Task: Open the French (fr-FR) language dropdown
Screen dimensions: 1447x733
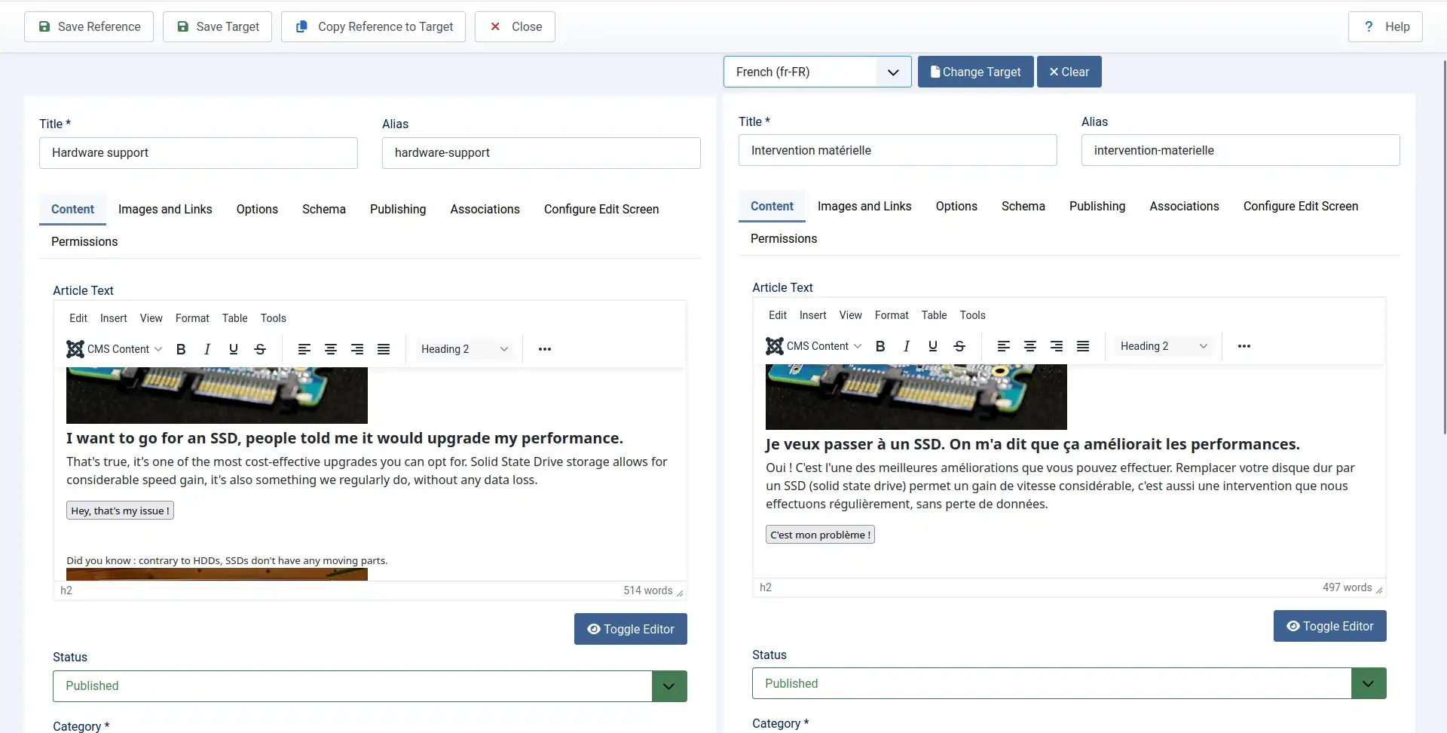Action: (817, 72)
